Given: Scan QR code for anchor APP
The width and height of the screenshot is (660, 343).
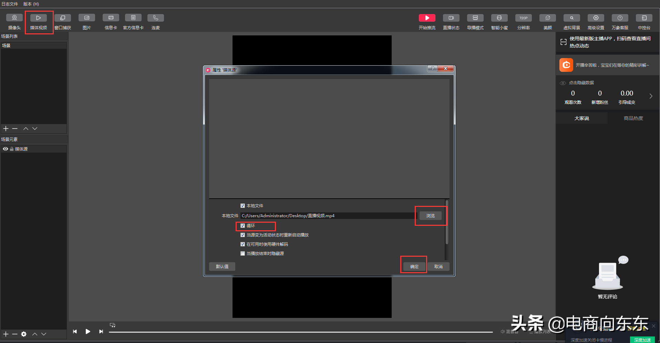Looking at the screenshot, I should (564, 42).
